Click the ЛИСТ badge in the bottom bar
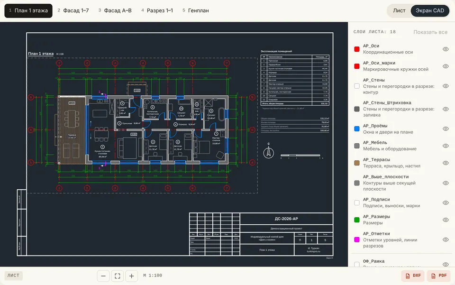The width and height of the screenshot is (455, 285). click(x=13, y=276)
